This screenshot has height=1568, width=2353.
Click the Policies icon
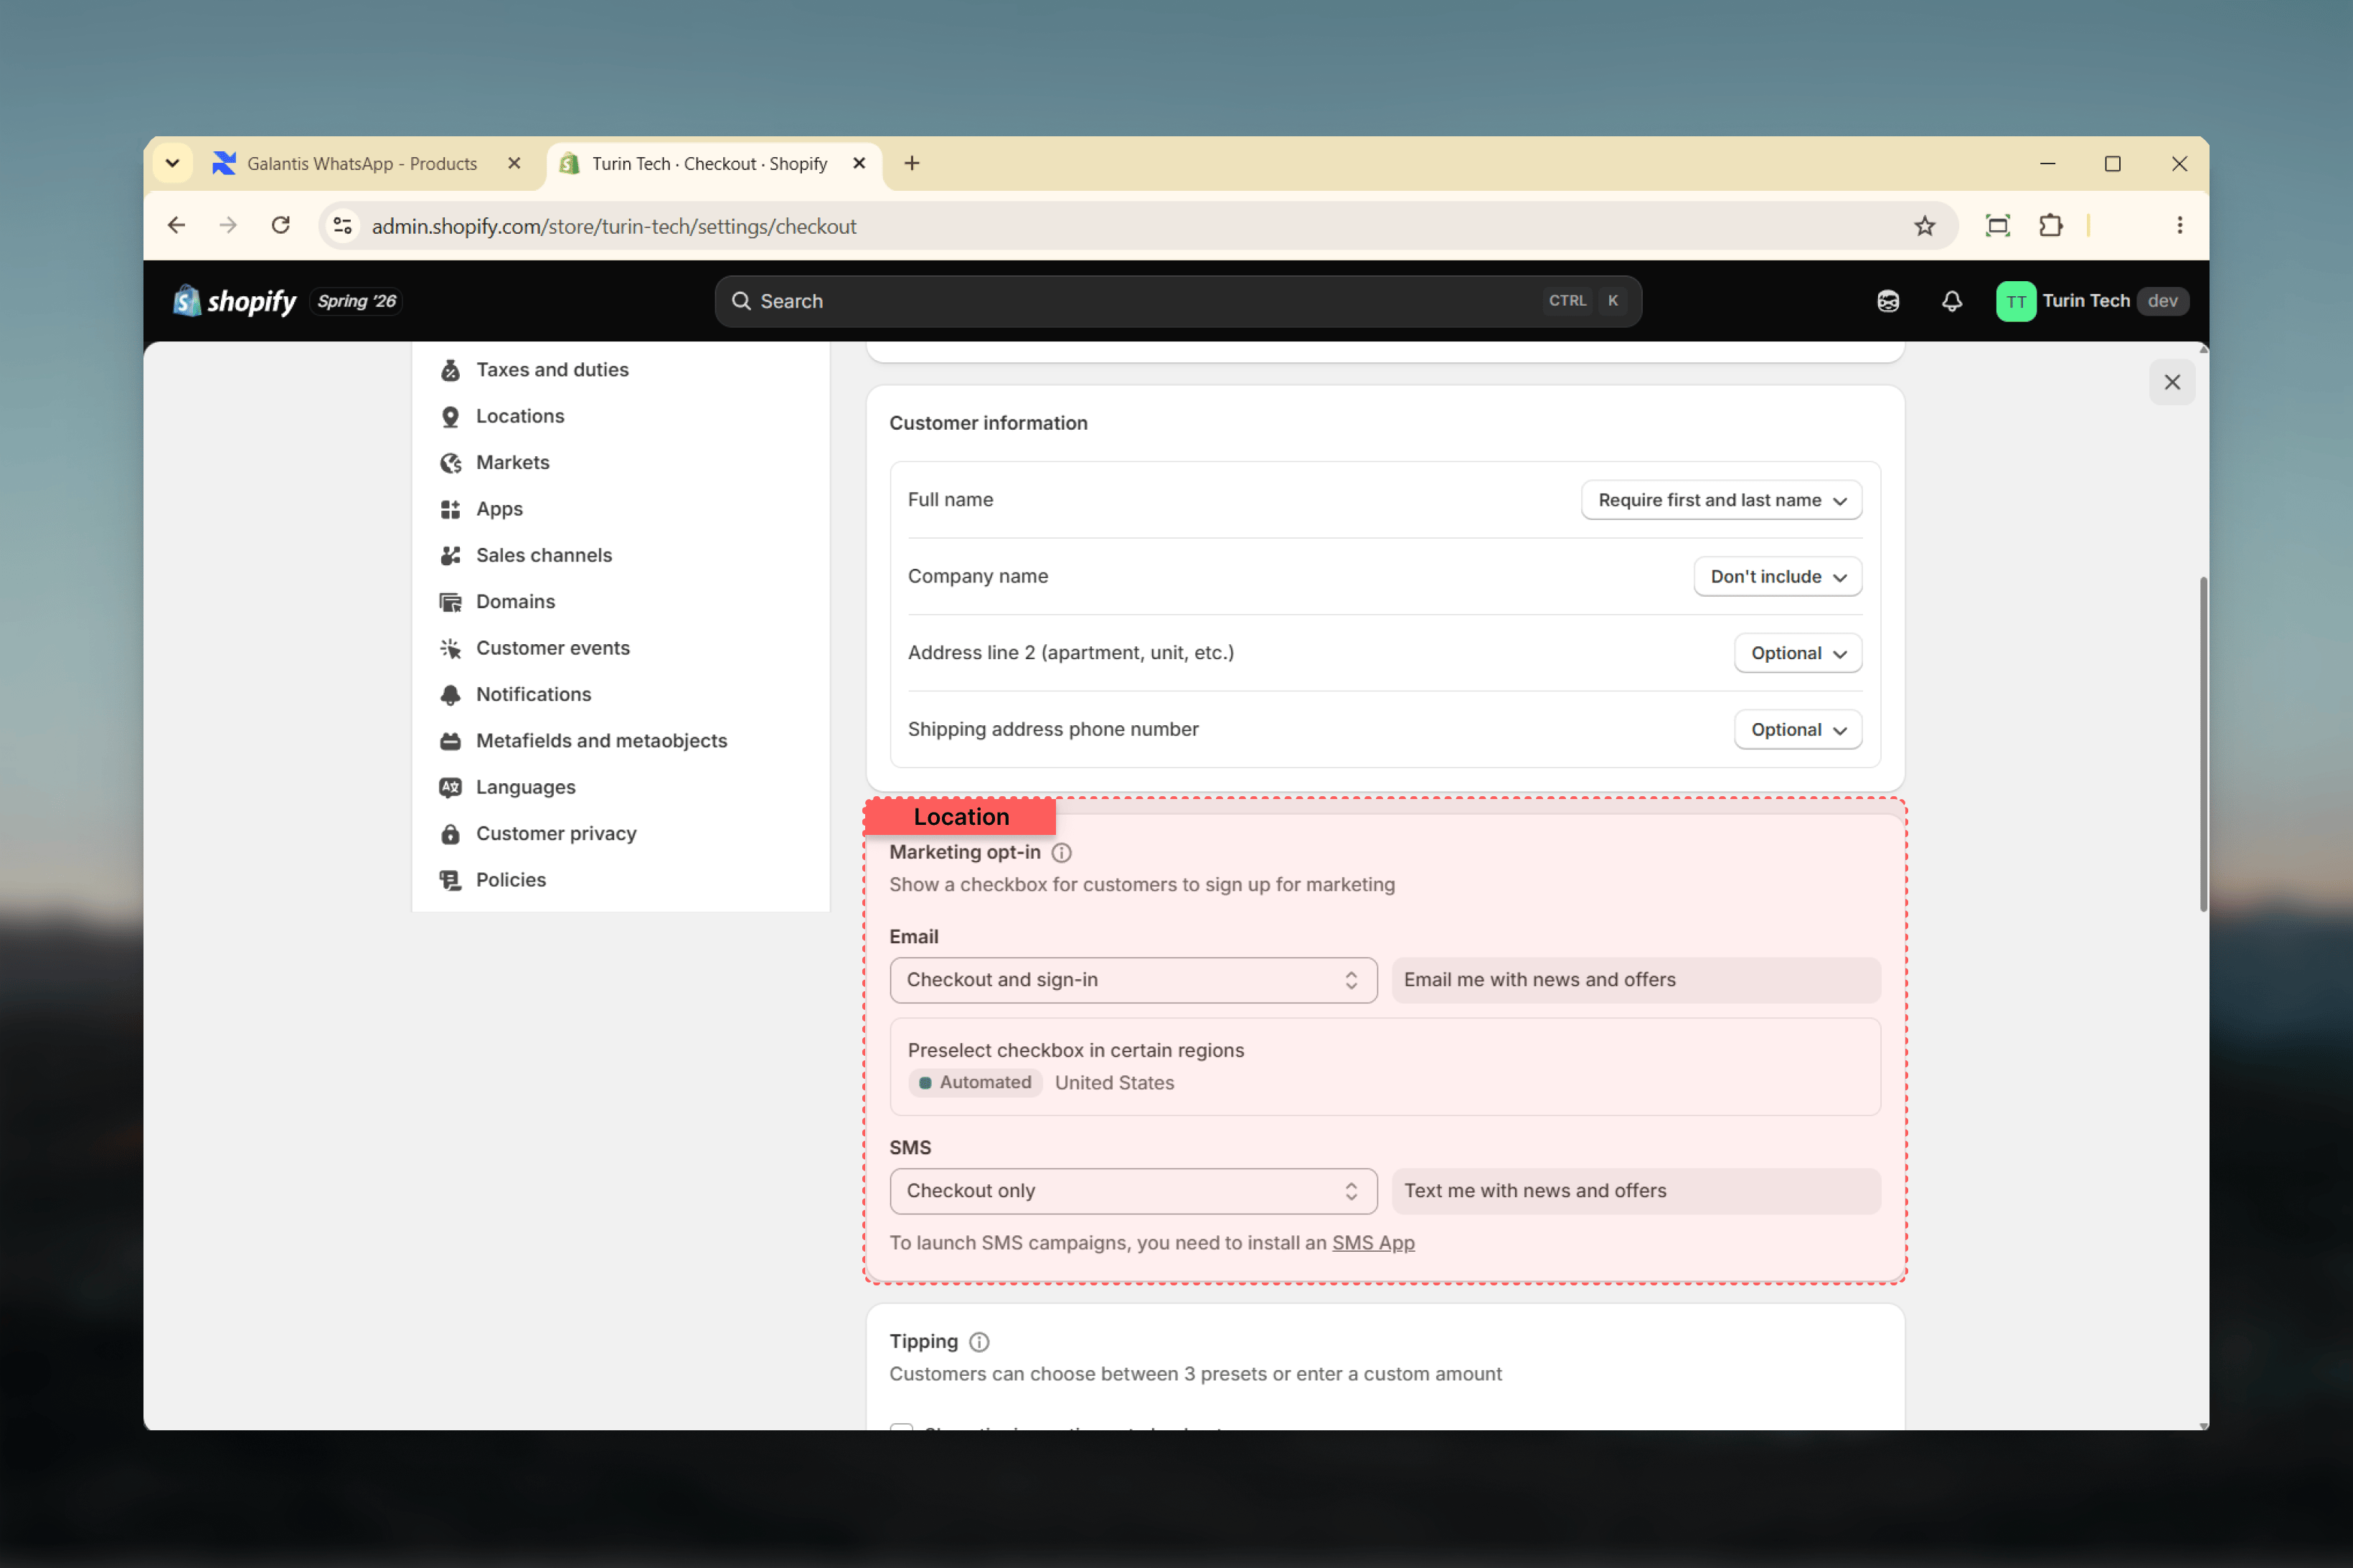tap(451, 880)
